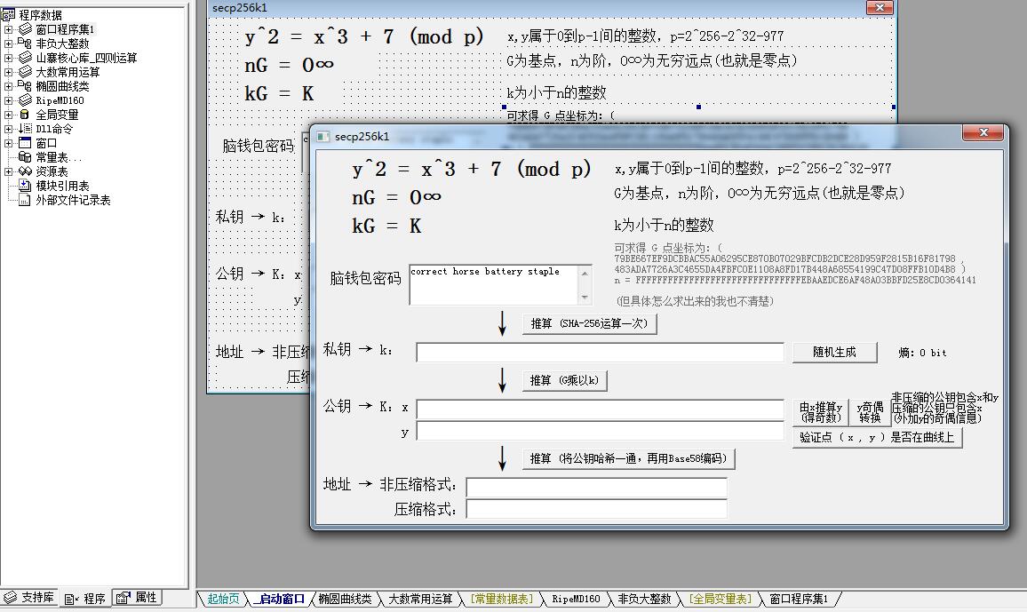Click the 非负大整数 class icon
Viewport: 1027px width, 612px height.
pyautogui.click(x=25, y=44)
